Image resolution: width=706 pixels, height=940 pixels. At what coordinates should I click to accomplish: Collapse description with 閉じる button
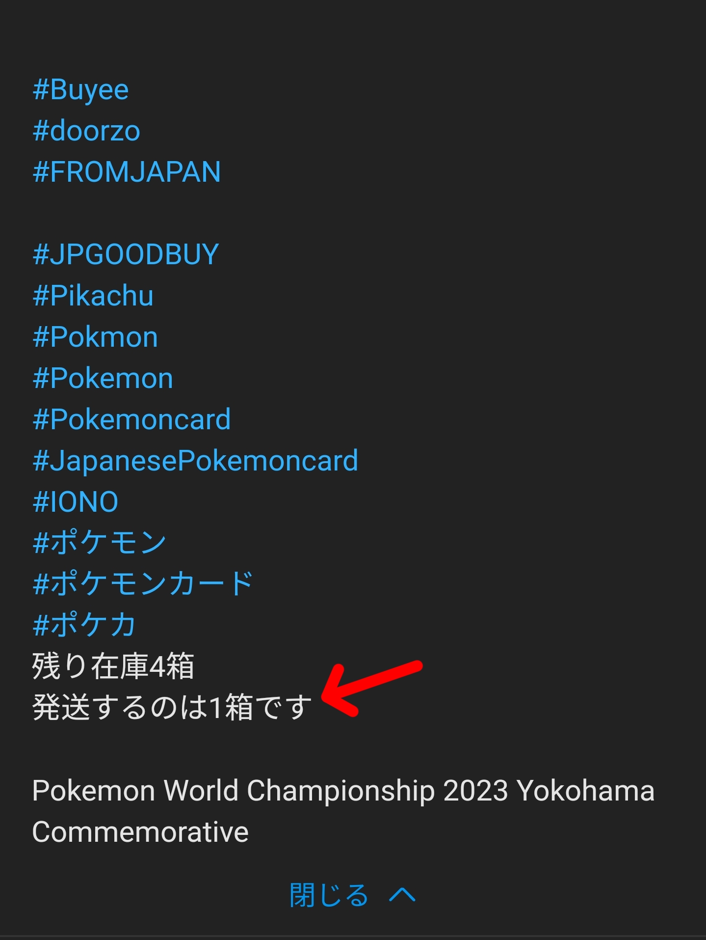(x=329, y=895)
